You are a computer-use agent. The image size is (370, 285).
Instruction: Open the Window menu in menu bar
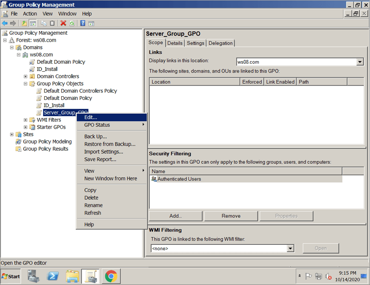coord(67,14)
